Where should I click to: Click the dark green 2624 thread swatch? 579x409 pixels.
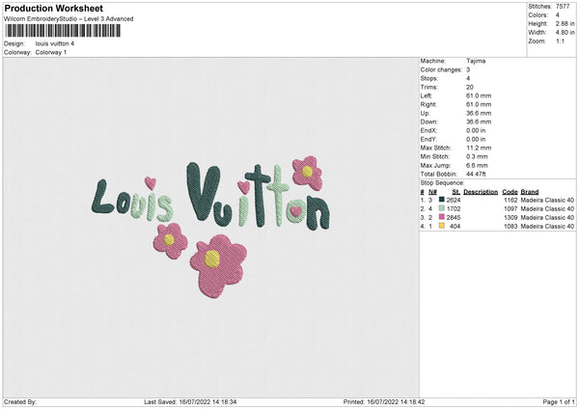(x=442, y=200)
